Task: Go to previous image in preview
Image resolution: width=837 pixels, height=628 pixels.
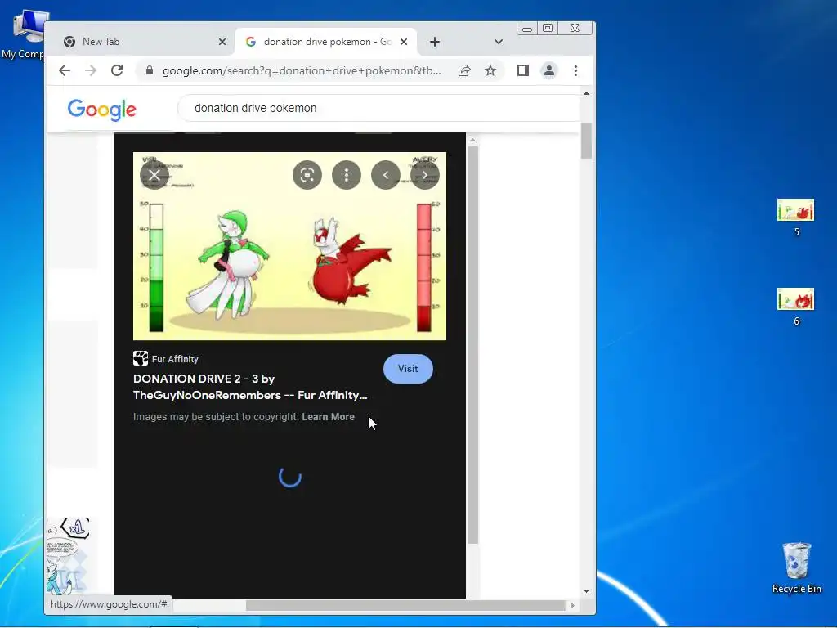Action: (386, 175)
